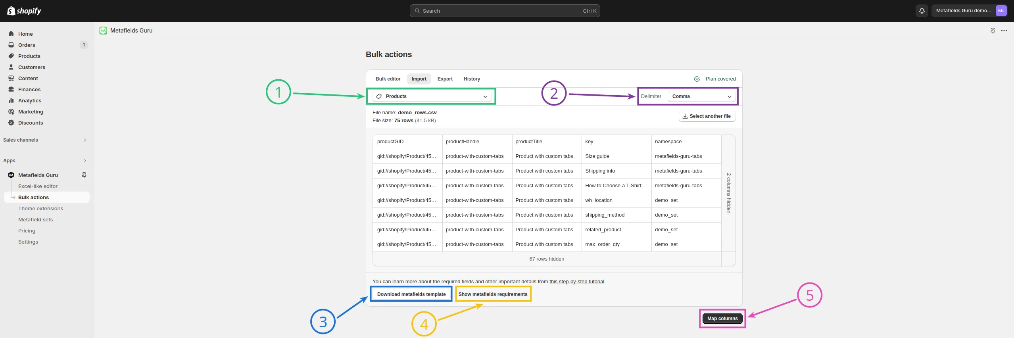Open the three-dot more actions menu

[1004, 31]
